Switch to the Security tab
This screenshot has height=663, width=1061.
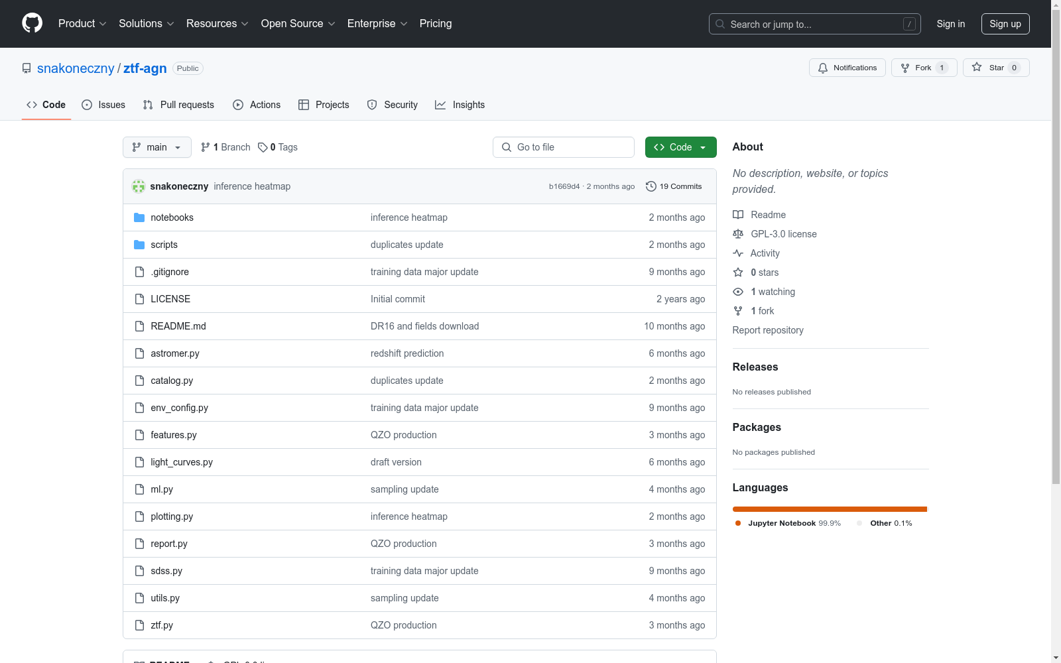(393, 105)
